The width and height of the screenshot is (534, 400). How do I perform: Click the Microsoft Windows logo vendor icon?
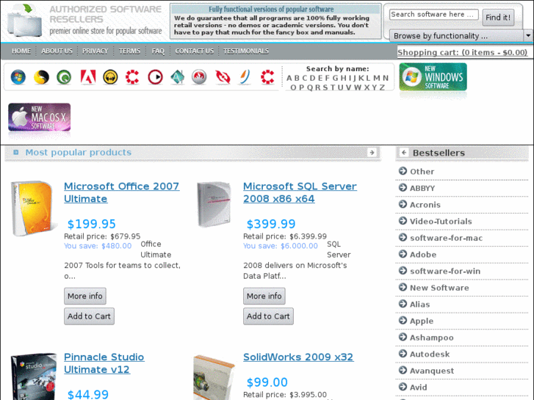(x=18, y=77)
